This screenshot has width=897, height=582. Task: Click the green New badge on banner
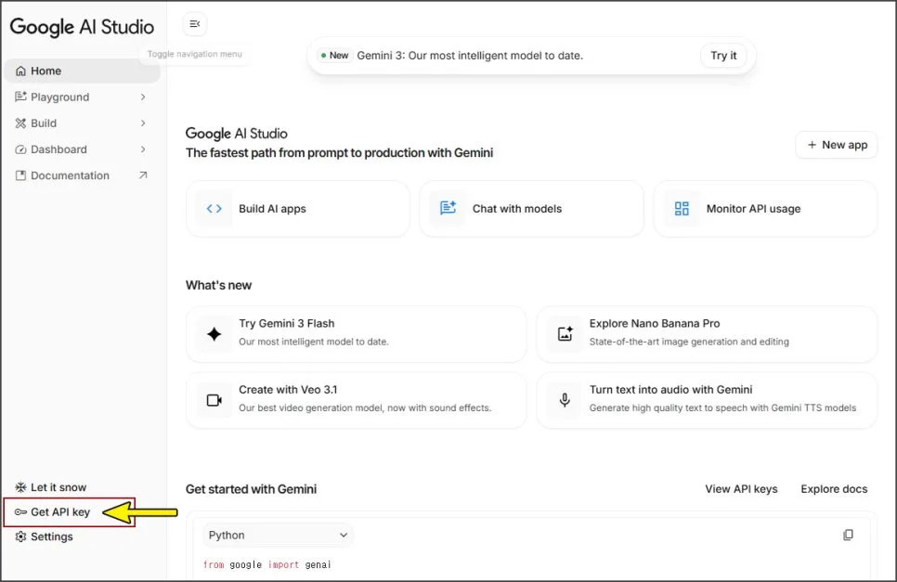pos(334,56)
